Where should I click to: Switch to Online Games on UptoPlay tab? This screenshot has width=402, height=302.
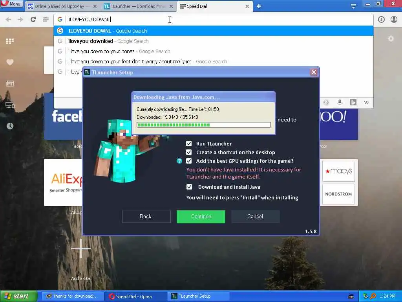pyautogui.click(x=62, y=6)
